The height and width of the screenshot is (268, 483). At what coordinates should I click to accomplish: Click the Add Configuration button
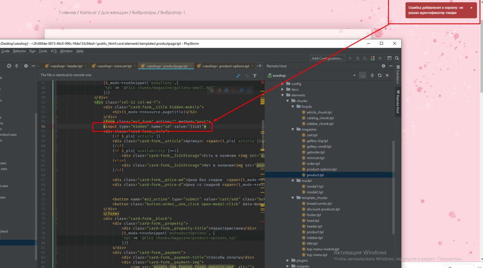point(328,58)
